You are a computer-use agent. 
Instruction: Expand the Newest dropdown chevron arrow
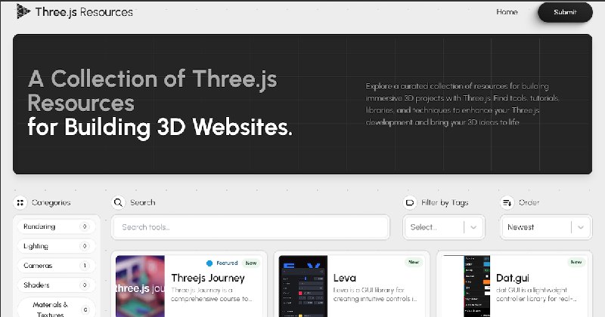point(581,227)
